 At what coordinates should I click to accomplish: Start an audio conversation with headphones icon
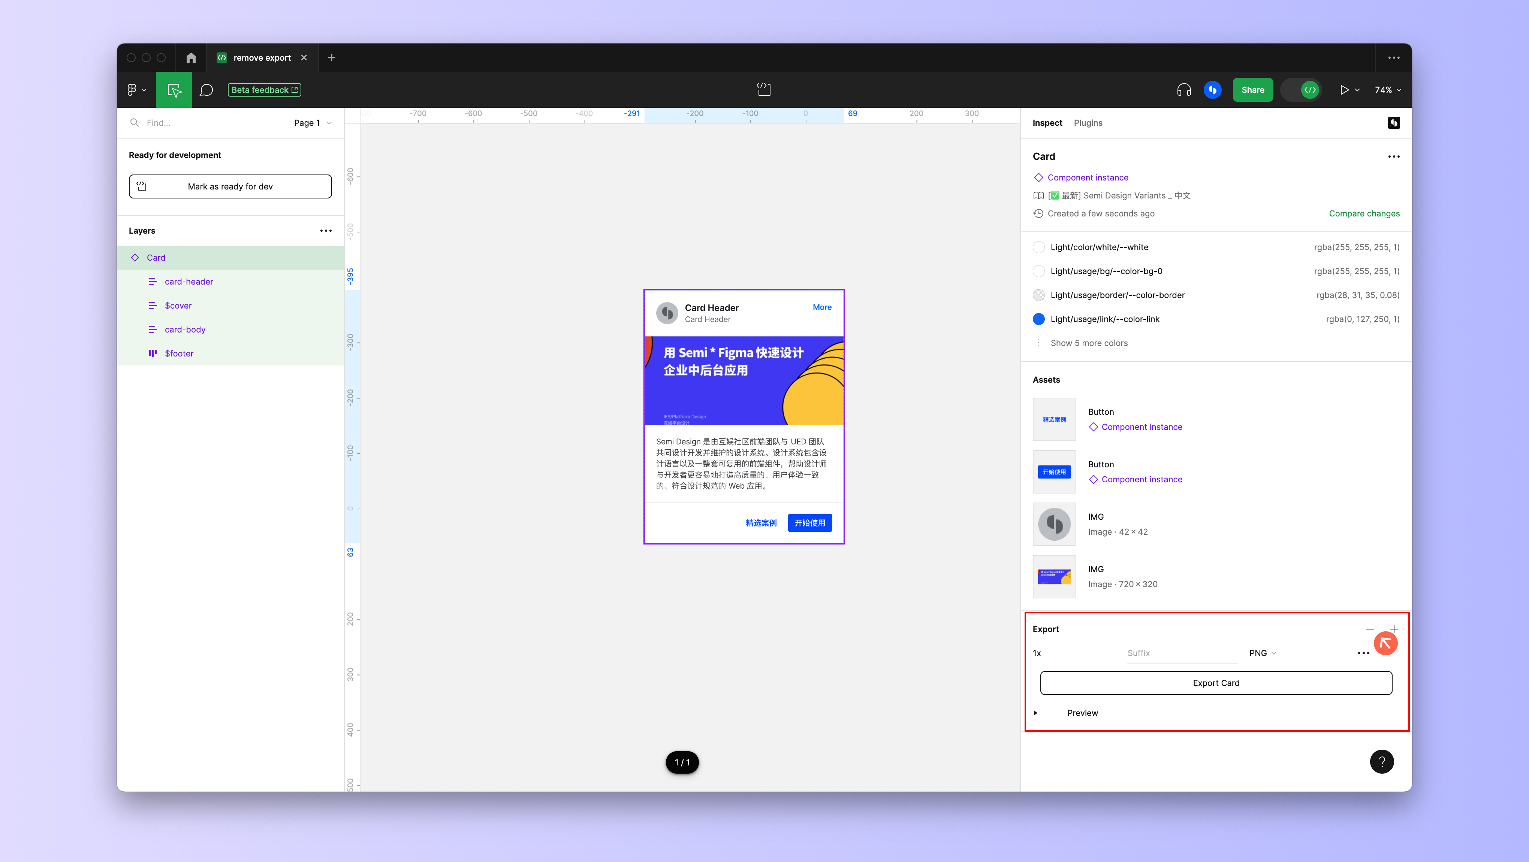pyautogui.click(x=1183, y=89)
